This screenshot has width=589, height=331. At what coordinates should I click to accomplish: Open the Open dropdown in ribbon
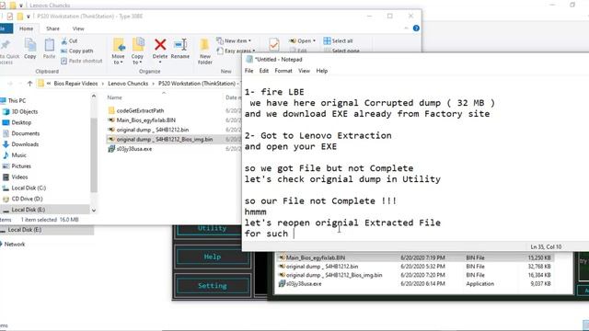(303, 40)
